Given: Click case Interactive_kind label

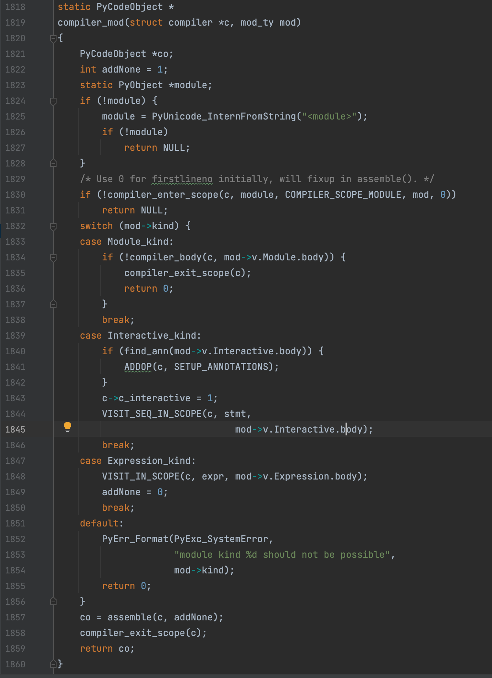Looking at the screenshot, I should click(140, 336).
